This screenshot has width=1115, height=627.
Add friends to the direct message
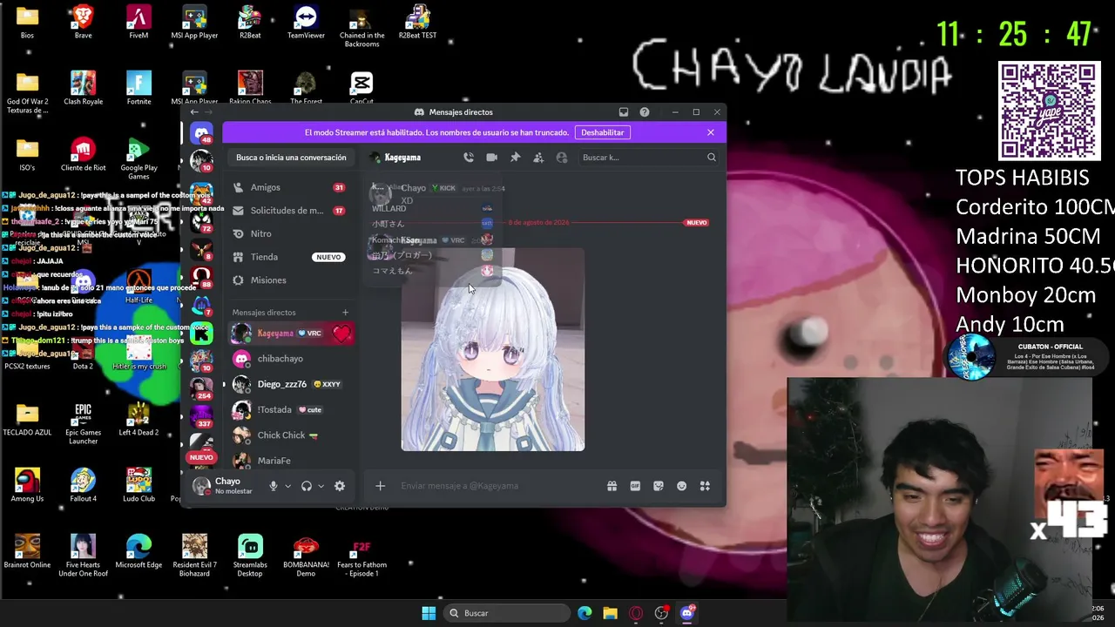[538, 158]
